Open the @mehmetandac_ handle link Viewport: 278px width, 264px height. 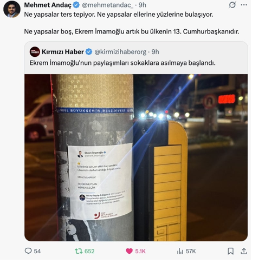[108, 5]
